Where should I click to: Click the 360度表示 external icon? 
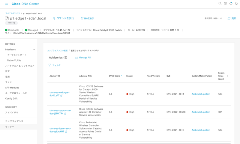coord(82,18)
